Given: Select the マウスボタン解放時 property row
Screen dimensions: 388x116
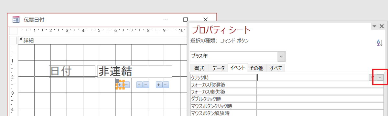Looking at the screenshot, I should pos(287,113).
